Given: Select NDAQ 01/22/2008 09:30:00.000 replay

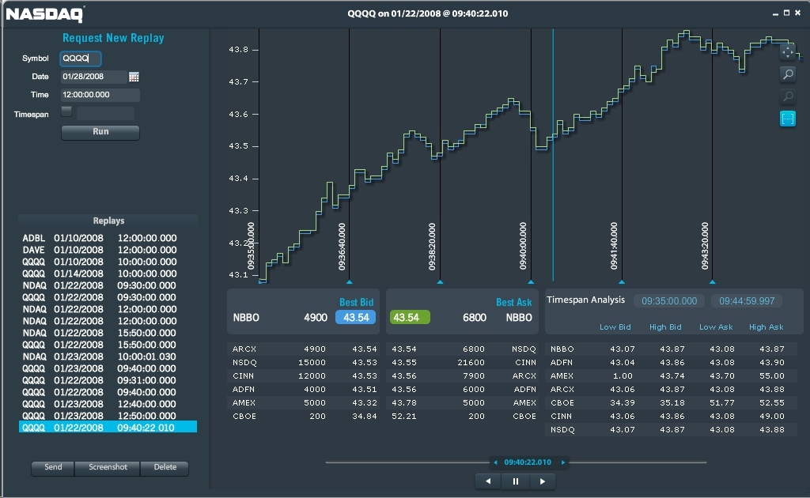Looking at the screenshot, I should point(108,285).
